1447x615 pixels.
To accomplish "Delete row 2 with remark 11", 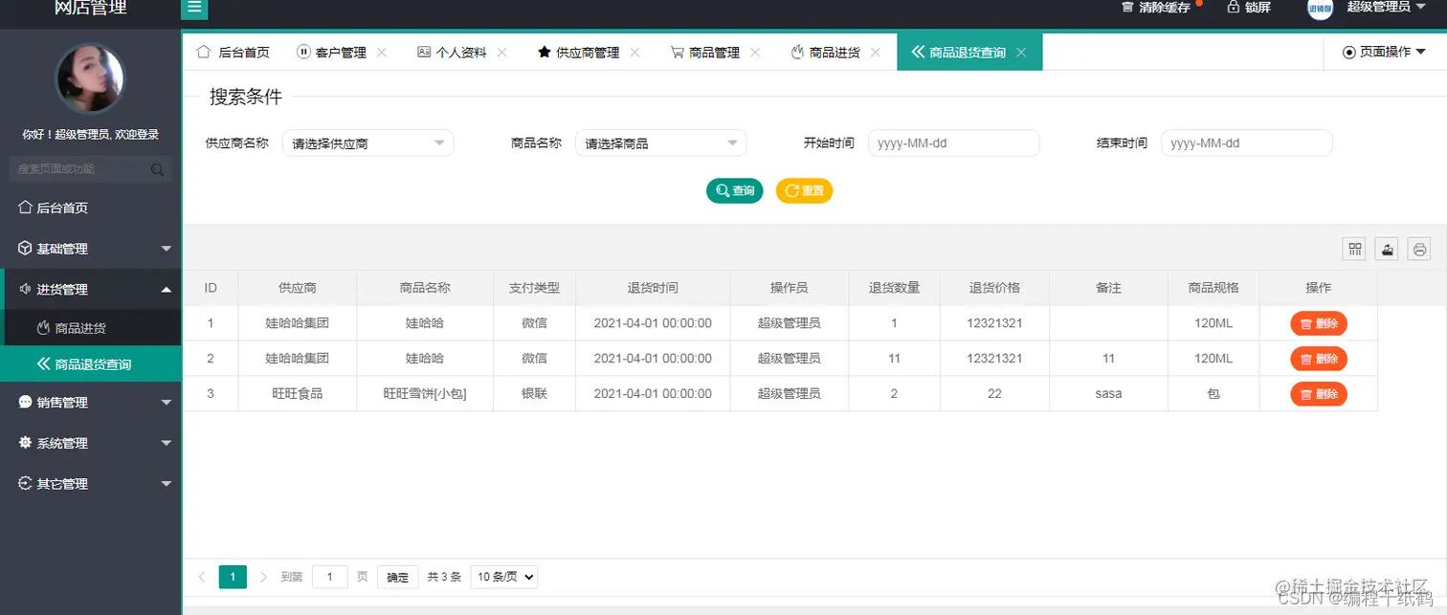I will coord(1319,359).
